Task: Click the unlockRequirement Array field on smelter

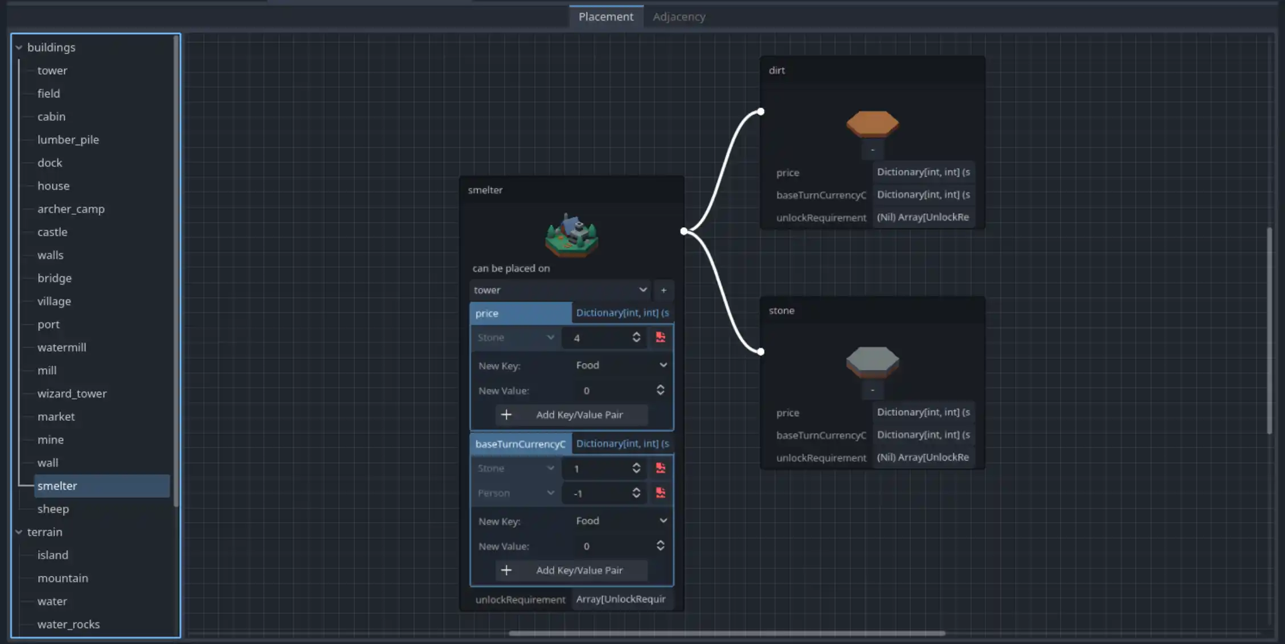Action: tap(621, 599)
